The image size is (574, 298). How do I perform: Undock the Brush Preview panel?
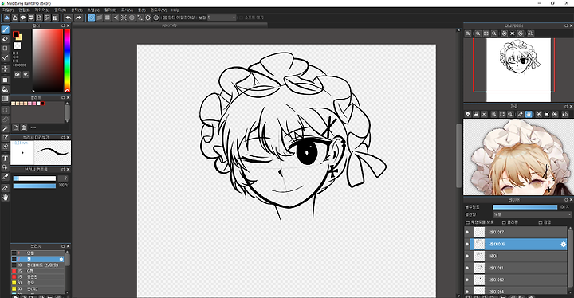click(63, 137)
